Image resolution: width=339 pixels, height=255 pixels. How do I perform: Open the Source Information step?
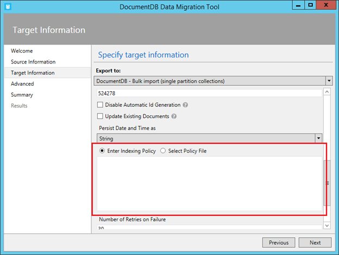coord(33,62)
